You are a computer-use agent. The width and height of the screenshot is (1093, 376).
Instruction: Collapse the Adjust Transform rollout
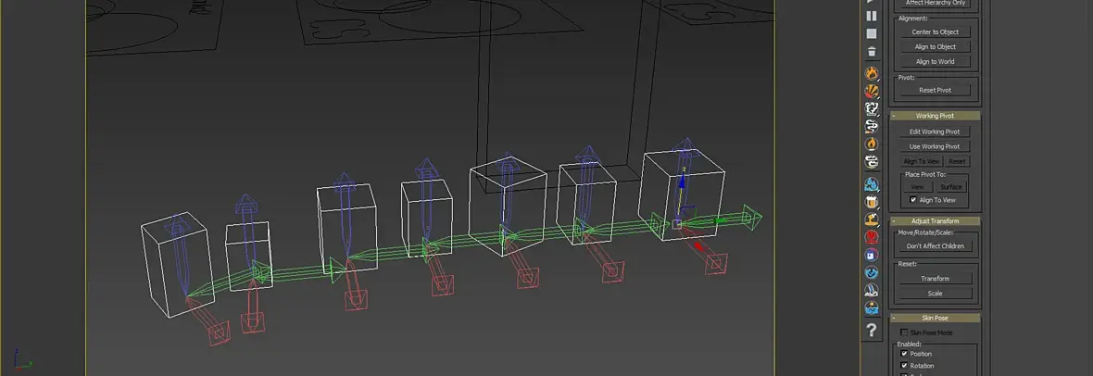click(935, 221)
